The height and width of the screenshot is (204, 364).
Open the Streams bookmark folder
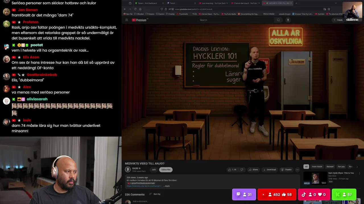(x=150, y=14)
